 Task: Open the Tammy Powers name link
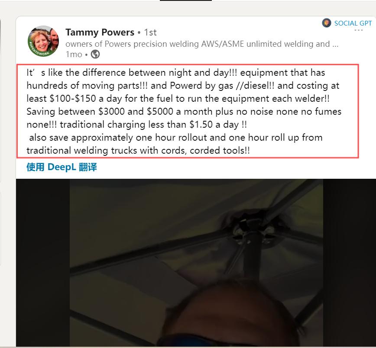tap(100, 32)
